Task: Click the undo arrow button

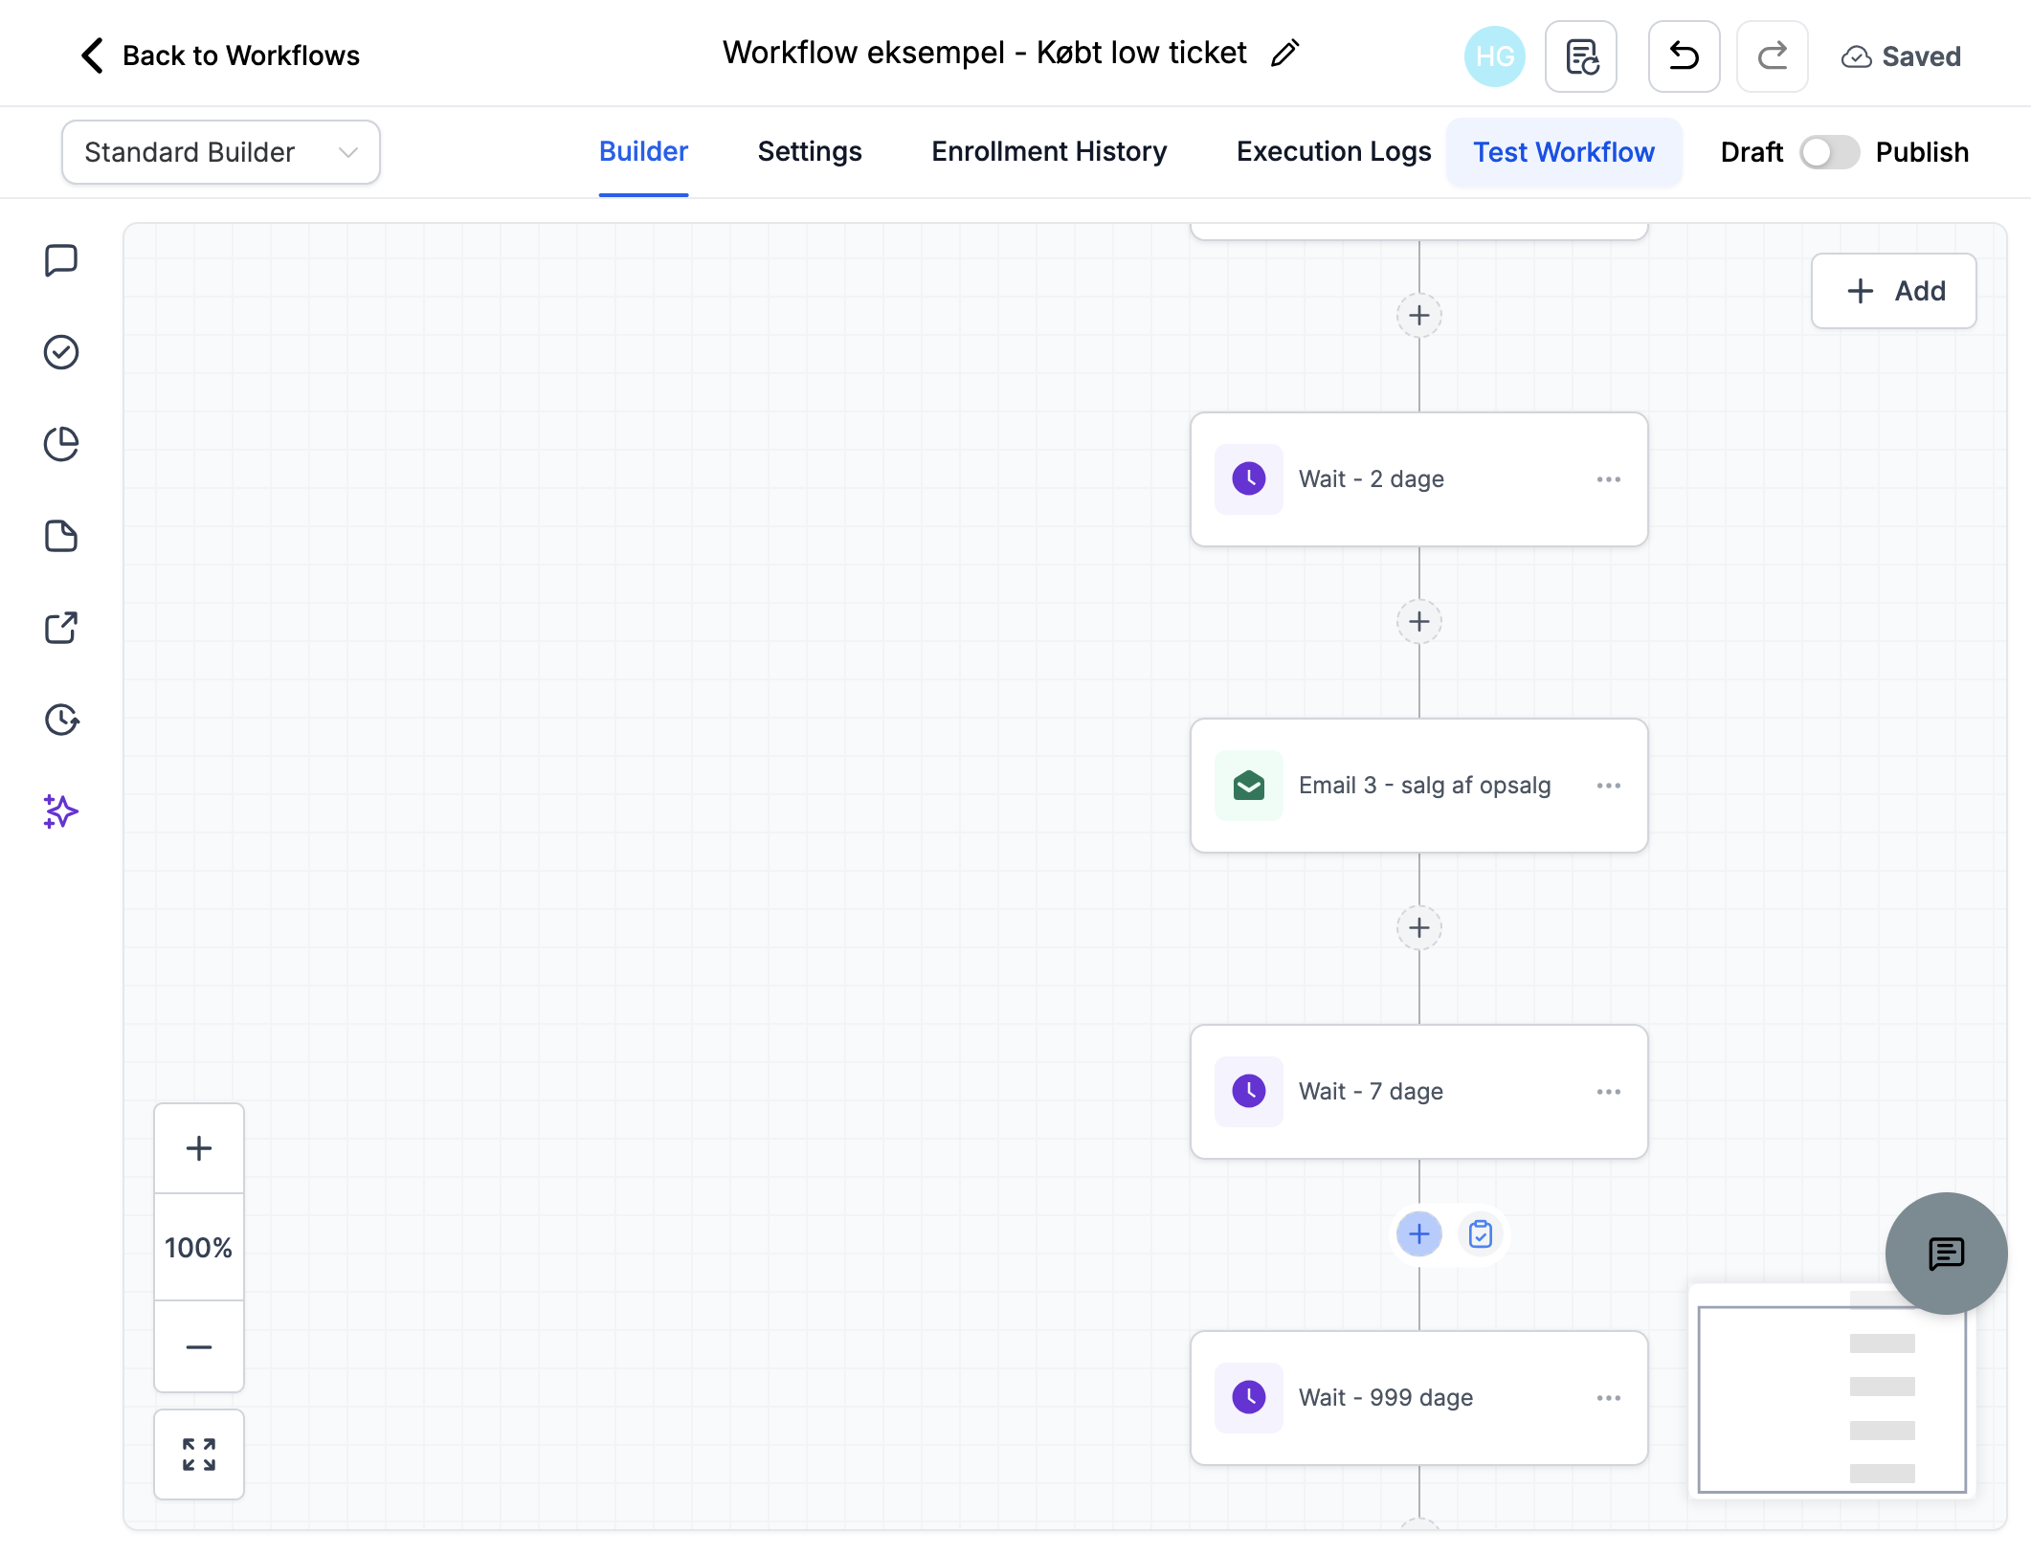Action: [1684, 56]
